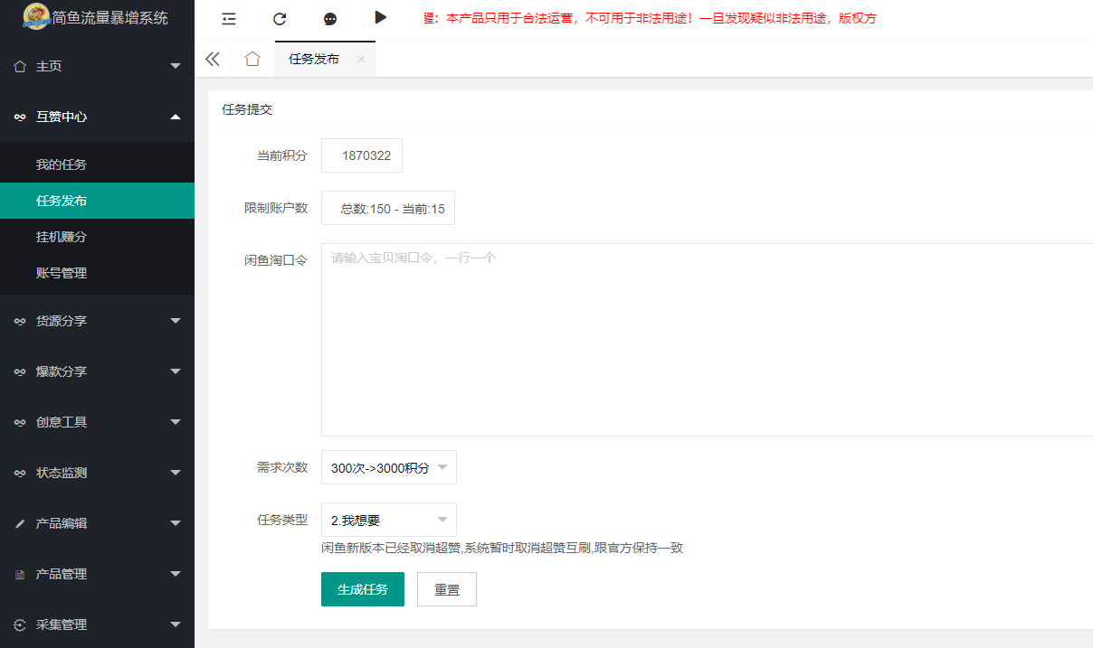Collapse the sidebar using the double-arrow icon
Screen dimensions: 1093x648
212,58
